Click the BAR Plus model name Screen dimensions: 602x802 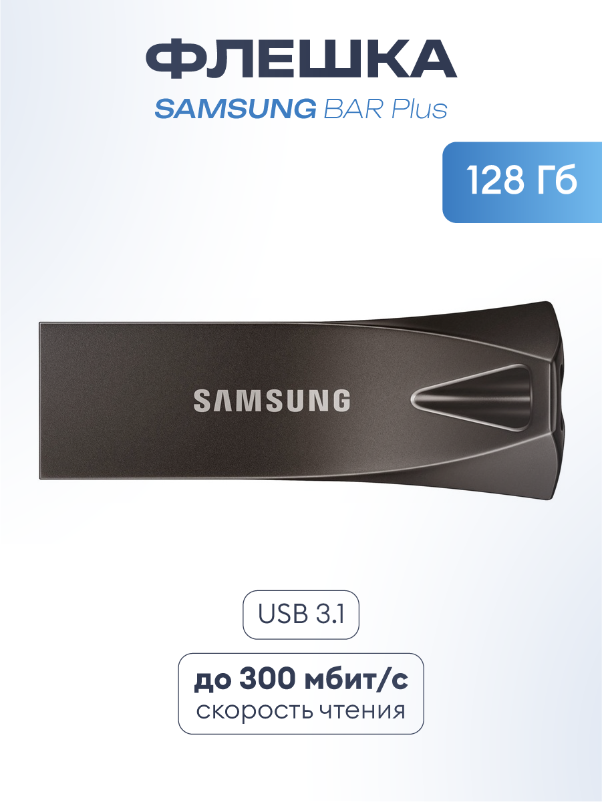coord(386,108)
